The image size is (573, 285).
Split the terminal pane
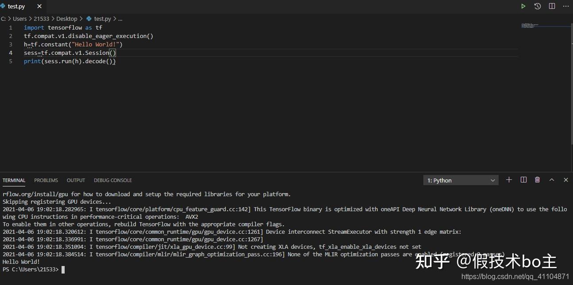tap(523, 180)
